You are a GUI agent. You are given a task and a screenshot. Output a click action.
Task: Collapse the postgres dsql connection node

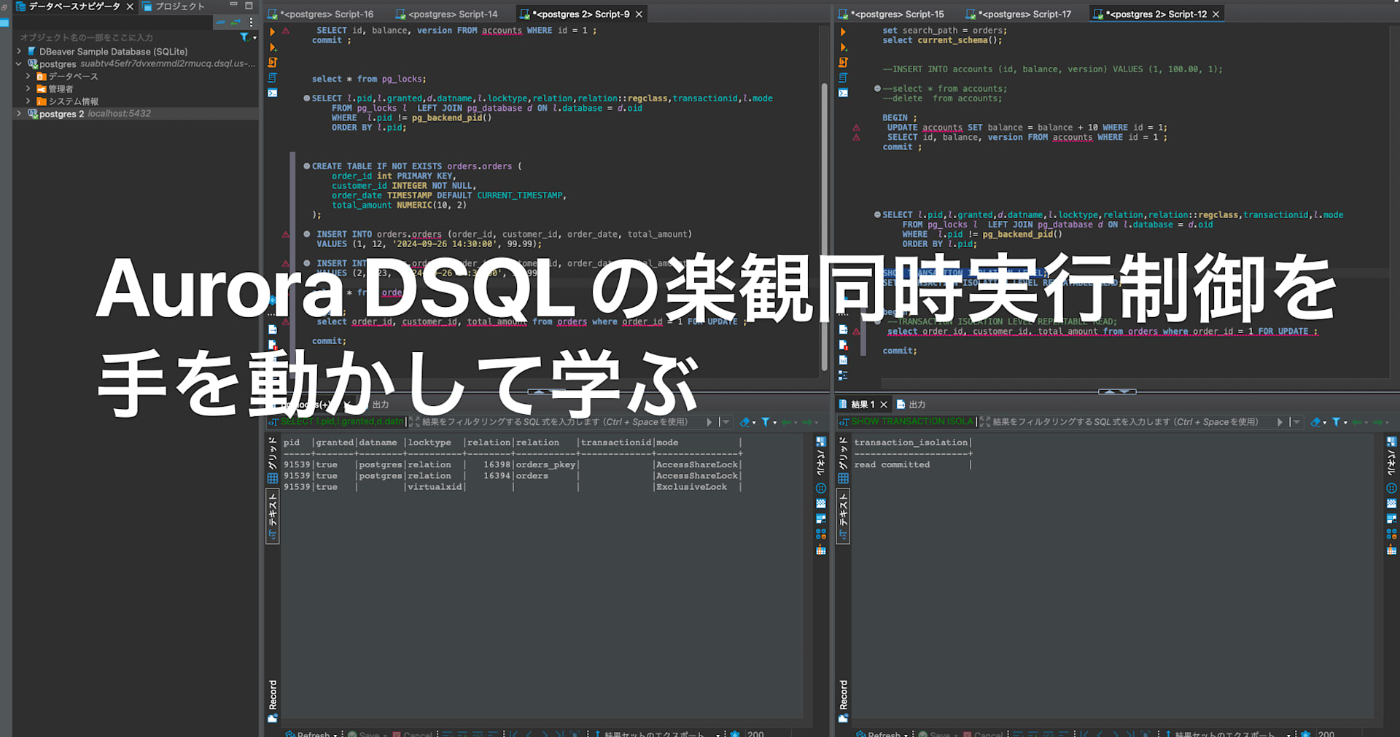tap(19, 64)
